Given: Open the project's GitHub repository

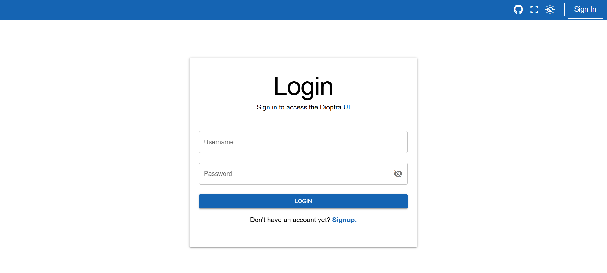Looking at the screenshot, I should pos(518,9).
